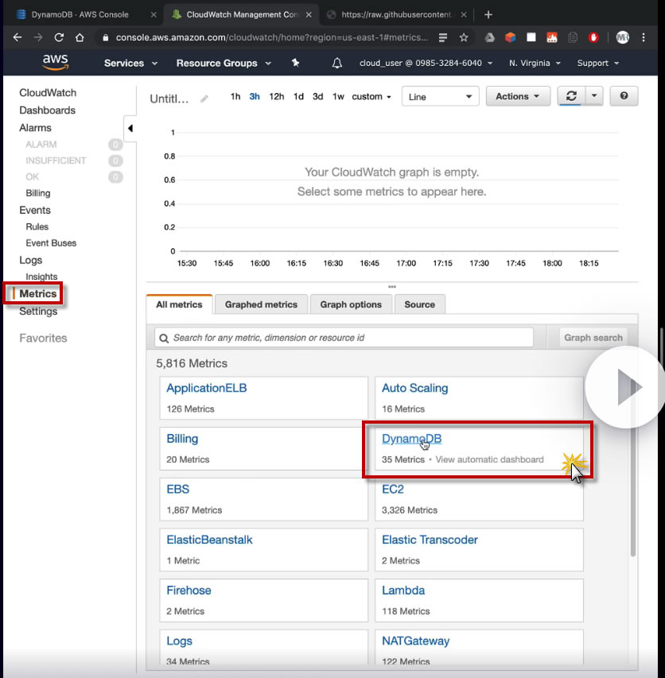This screenshot has height=678, width=665.
Task: Click the graph panel resize handle dots
Action: (392, 287)
